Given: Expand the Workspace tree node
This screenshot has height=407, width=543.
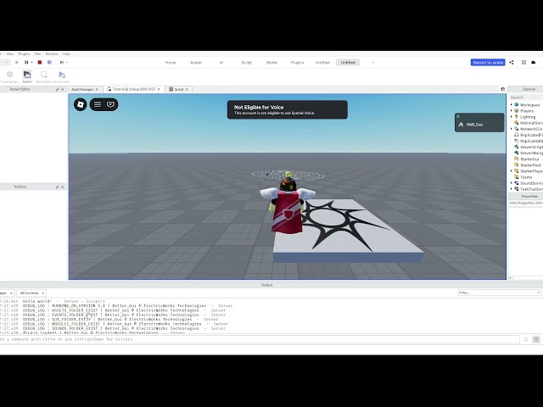Looking at the screenshot, I should 511,104.
